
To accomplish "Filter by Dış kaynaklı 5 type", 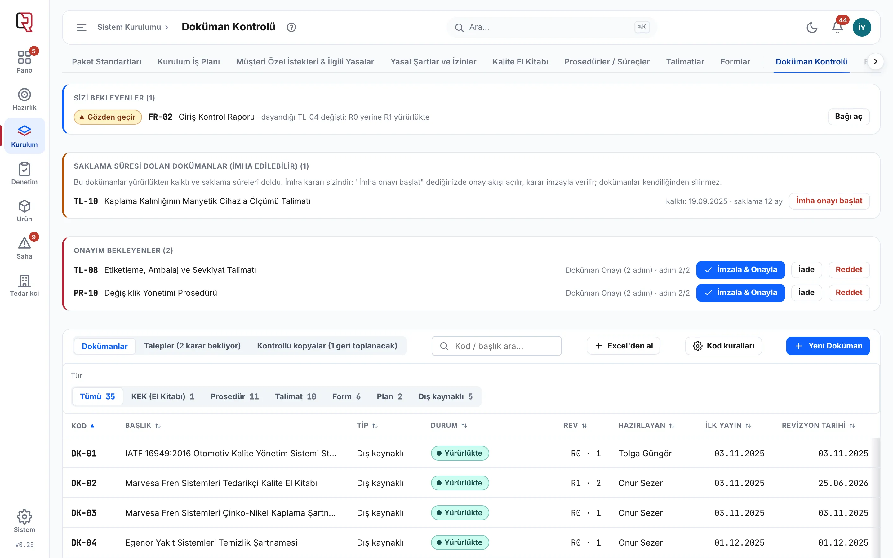I will tap(445, 396).
